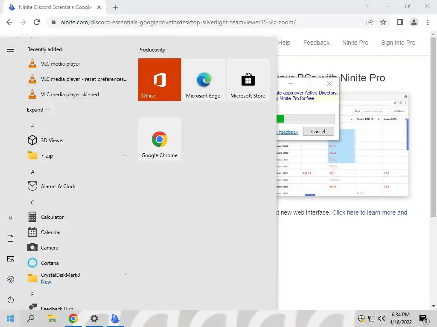437x327 pixels.
Task: Open Camera app
Action: tap(78, 247)
